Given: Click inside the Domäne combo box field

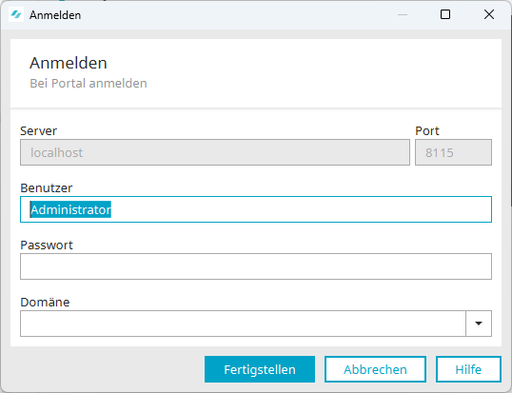Looking at the screenshot, I should click(243, 324).
